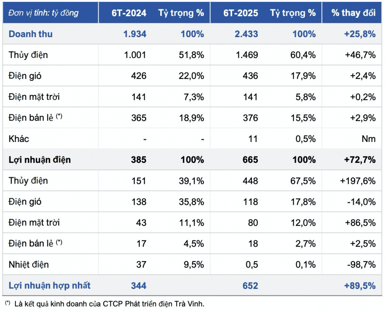Image resolution: width=386 pixels, height=312 pixels.
Task: Click the 'Đơn vị tính: tỷ đồng' header cell
Action: (43, 13)
